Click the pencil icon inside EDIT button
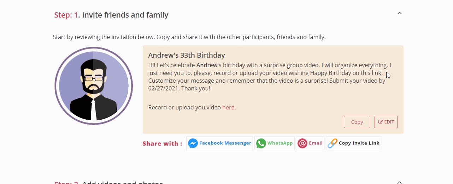The image size is (453, 184). 381,122
